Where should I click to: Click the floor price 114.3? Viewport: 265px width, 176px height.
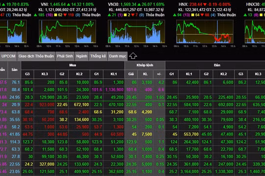[15, 142]
